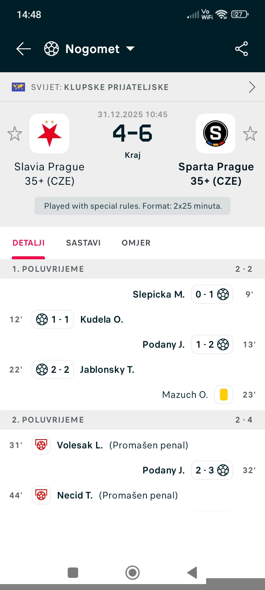The image size is (265, 590).
Task: Switch to the Sastavi tab
Action: pos(83,243)
